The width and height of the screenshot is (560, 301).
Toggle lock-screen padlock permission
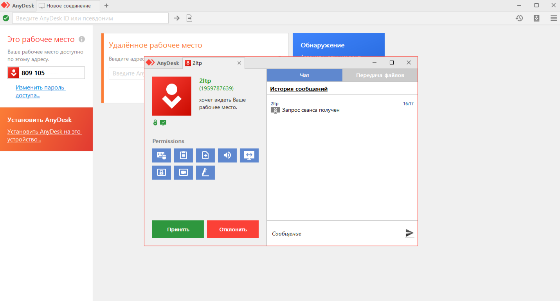[x=162, y=173]
